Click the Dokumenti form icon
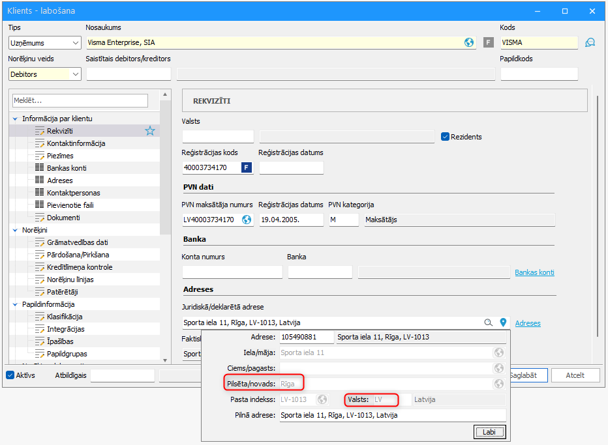Viewport: 608px width, 445px height. (40, 218)
